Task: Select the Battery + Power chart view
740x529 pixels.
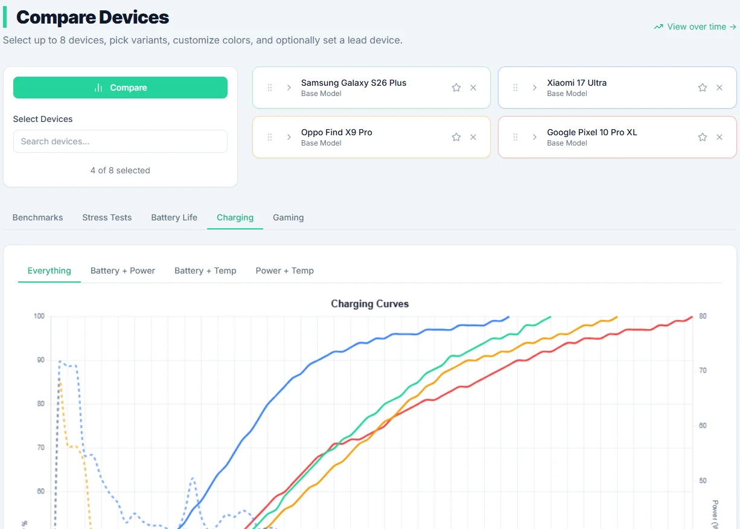Action: tap(123, 271)
